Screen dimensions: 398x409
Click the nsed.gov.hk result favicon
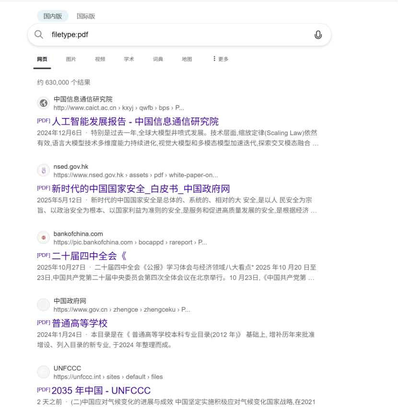[43, 170]
